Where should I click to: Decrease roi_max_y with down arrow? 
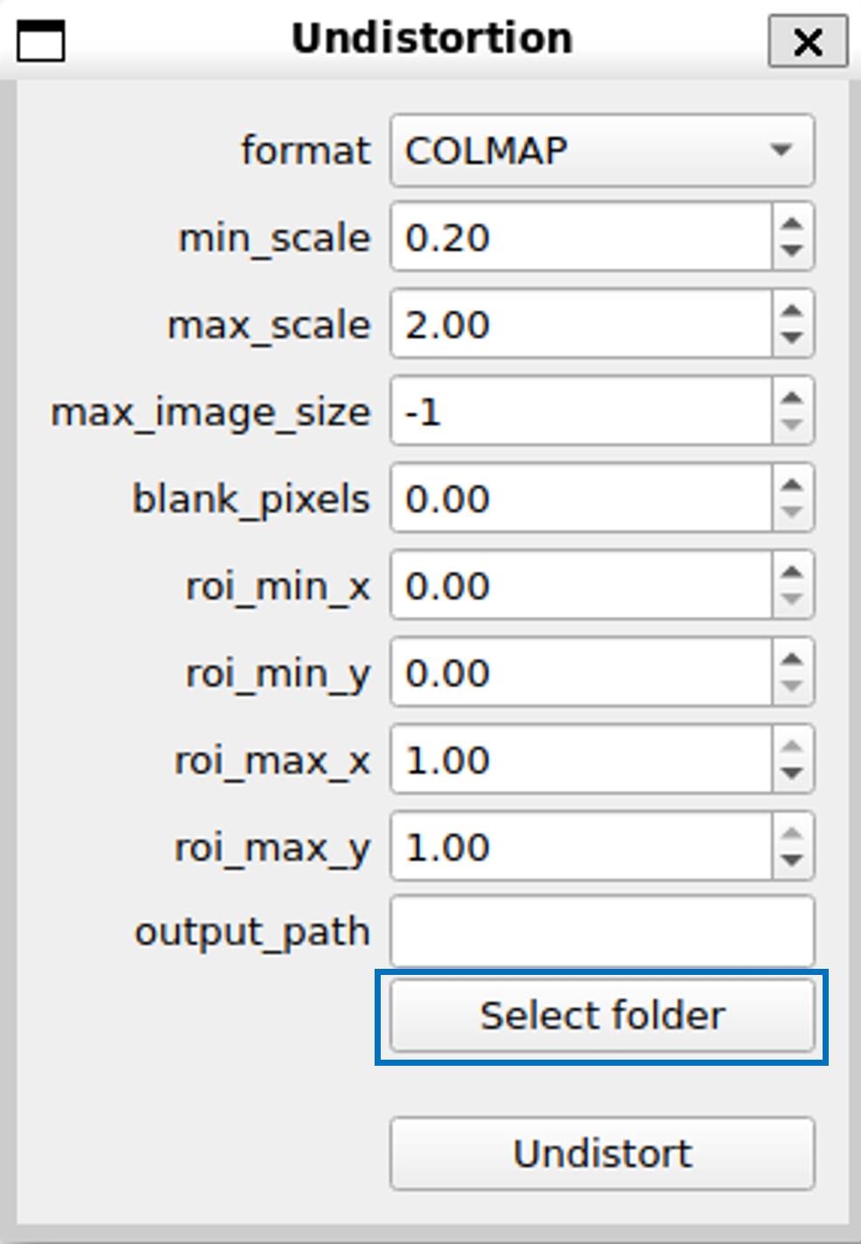pos(792,860)
